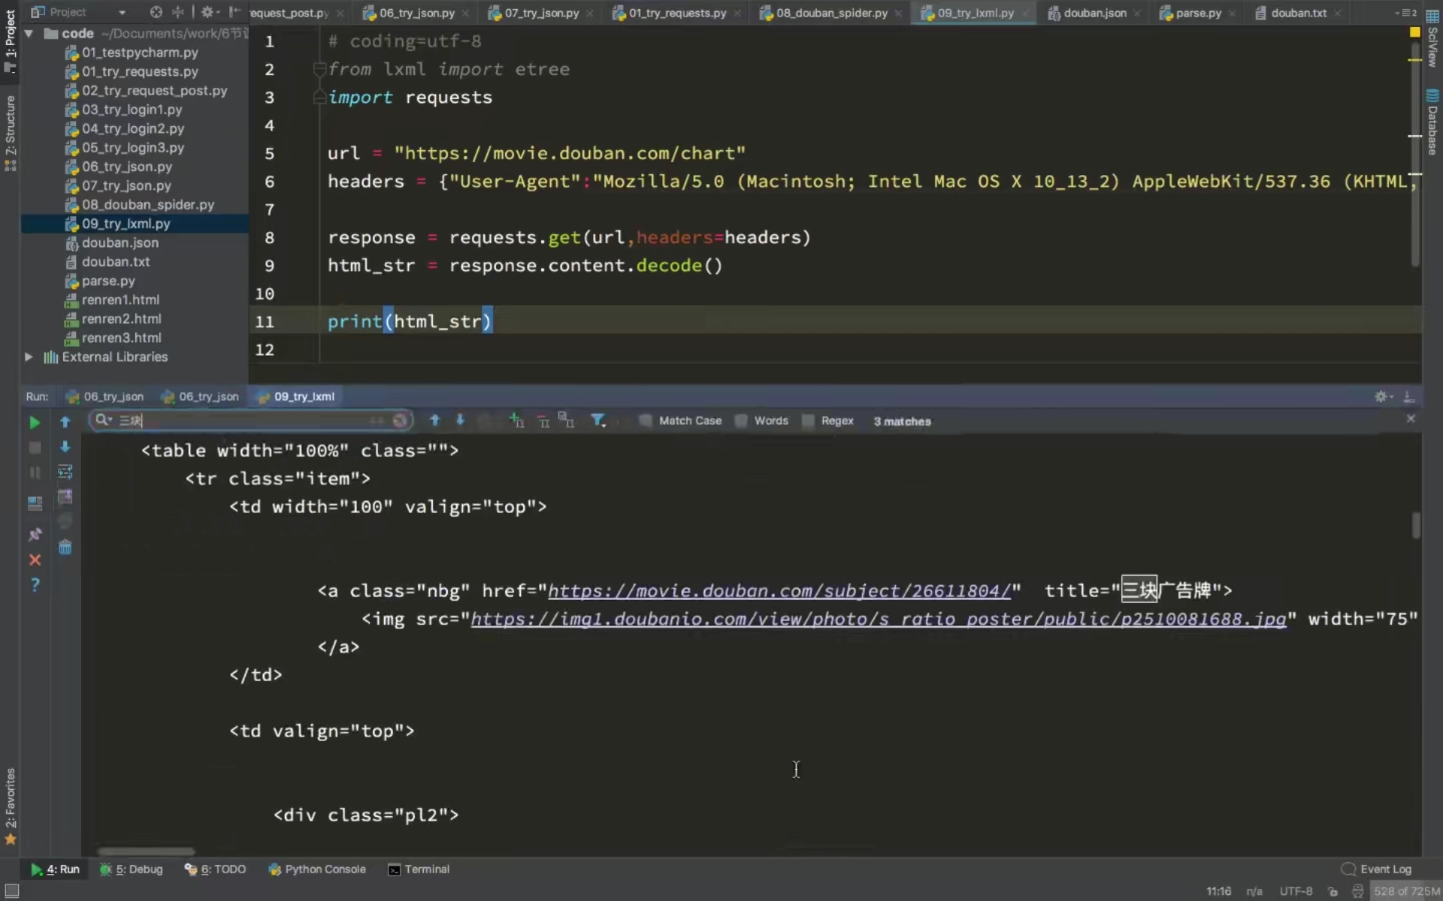Open the Database side panel
The width and height of the screenshot is (1443, 901).
[1432, 122]
